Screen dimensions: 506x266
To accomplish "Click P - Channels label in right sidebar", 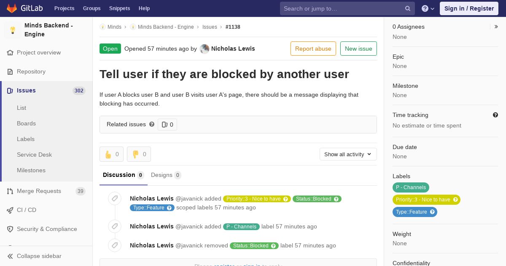I will point(411,187).
